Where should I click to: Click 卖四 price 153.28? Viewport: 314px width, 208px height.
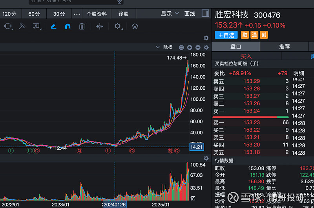(252, 89)
